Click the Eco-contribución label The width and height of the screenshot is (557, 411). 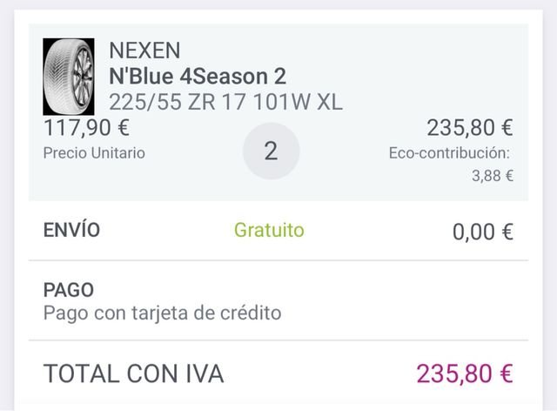(x=449, y=153)
